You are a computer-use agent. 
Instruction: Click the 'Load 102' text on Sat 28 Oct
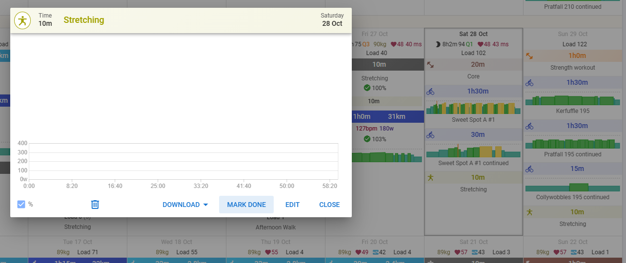pyautogui.click(x=473, y=53)
